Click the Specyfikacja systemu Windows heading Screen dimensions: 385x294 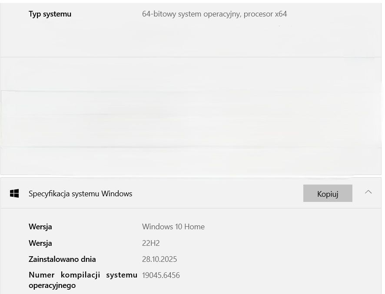point(80,194)
